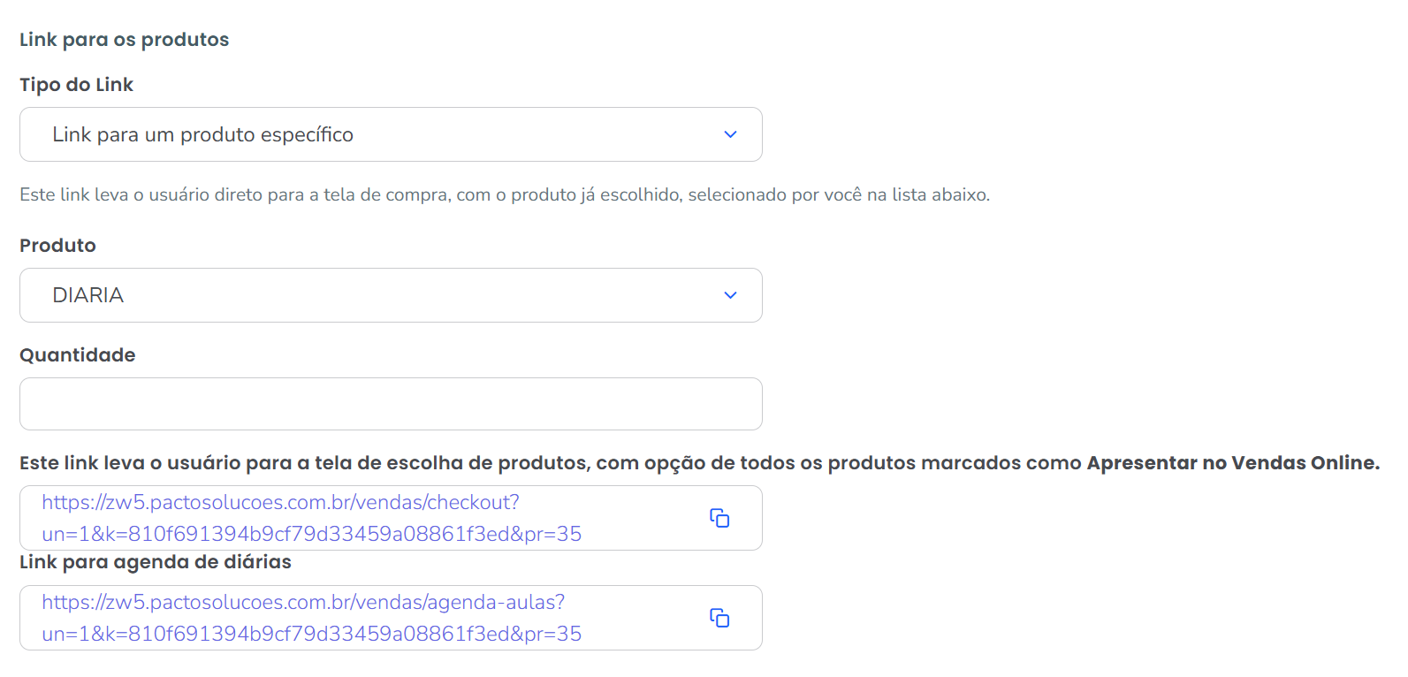Viewport: 1408px width, 677px height.
Task: Click the checkout link's 'un=1&k=' parameter line
Action: coord(311,535)
